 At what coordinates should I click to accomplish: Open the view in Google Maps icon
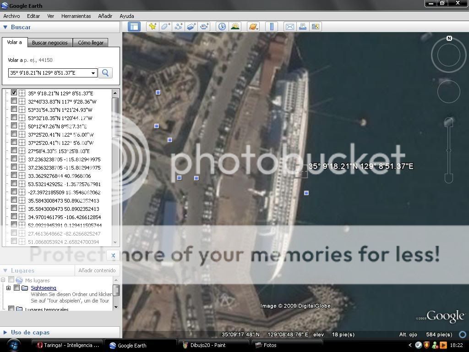point(316,27)
